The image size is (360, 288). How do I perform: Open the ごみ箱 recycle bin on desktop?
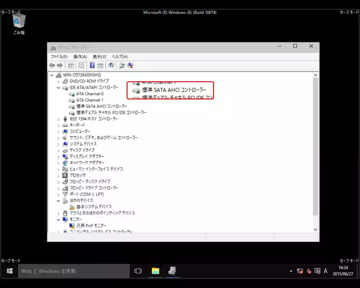click(19, 24)
